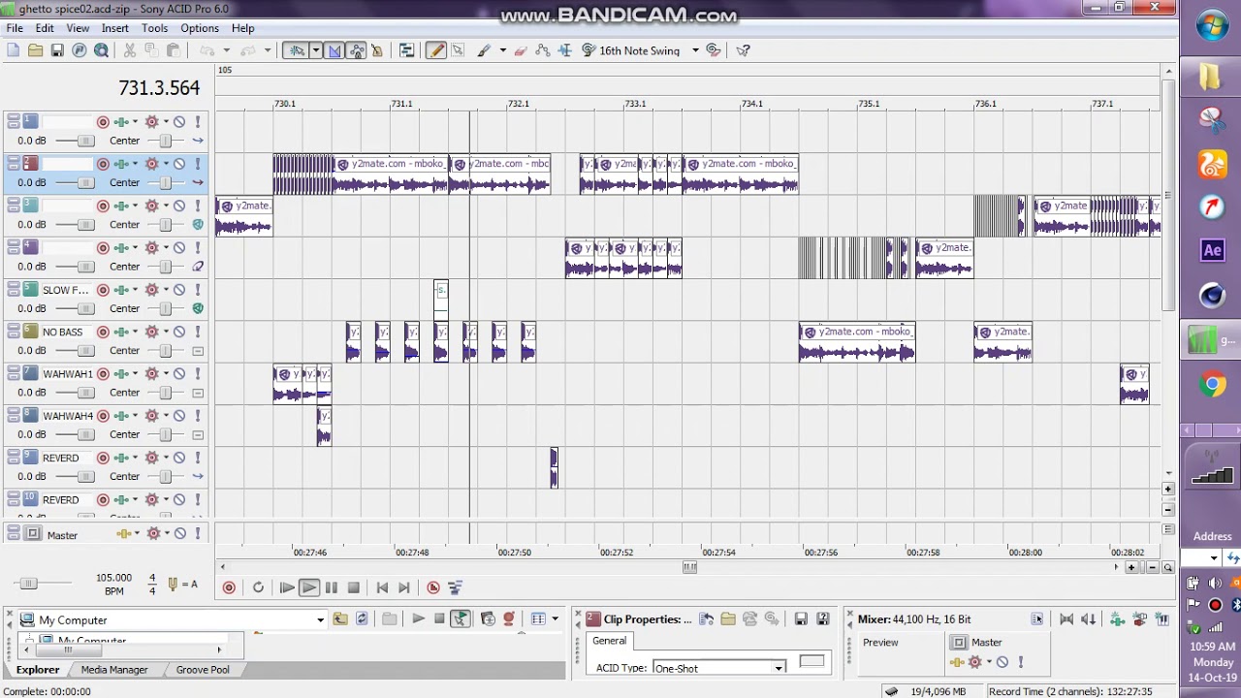Click the Selection tool icon

[458, 50]
